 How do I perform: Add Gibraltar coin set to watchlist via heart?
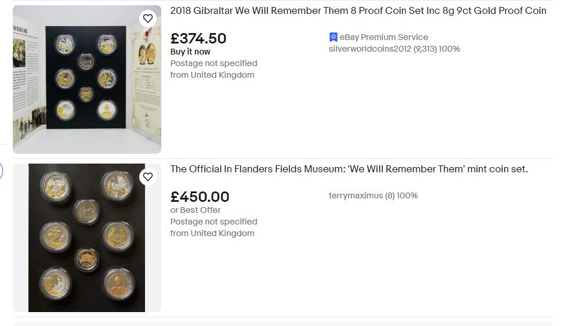148,19
